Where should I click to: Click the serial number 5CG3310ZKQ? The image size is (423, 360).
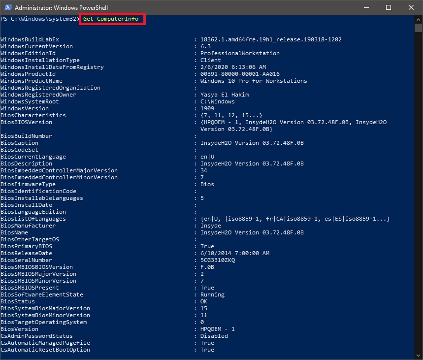click(218, 260)
